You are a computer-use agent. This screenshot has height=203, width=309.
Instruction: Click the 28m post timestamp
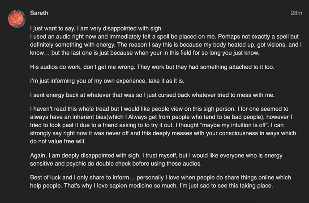pyautogui.click(x=296, y=13)
